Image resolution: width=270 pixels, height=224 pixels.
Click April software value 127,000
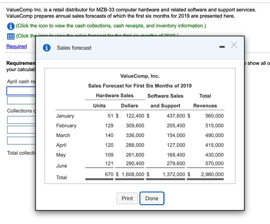pyautogui.click(x=176, y=145)
